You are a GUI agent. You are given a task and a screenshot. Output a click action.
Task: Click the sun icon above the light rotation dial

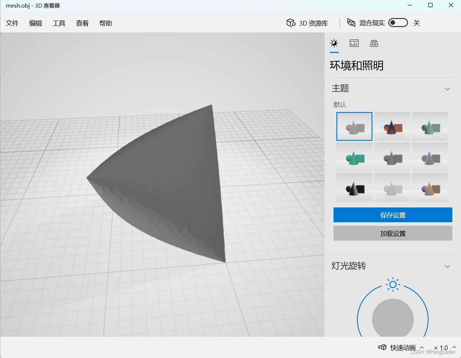393,285
